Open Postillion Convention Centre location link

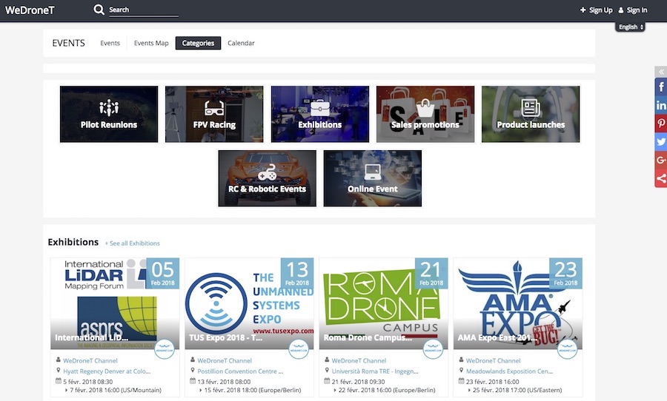tap(240, 371)
